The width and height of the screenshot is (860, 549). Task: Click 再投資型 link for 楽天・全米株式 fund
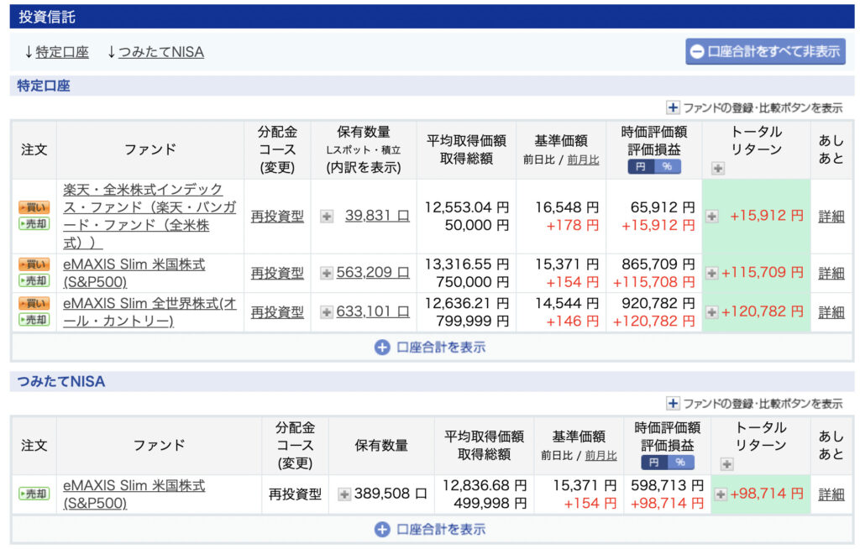pos(277,217)
